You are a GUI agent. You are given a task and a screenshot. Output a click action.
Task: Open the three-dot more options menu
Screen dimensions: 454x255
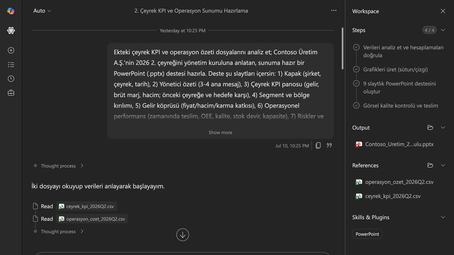(334, 11)
